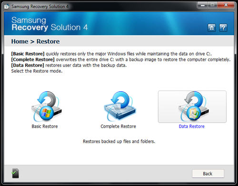Click the Complete Restore label
This screenshot has width=238, height=186.
[119, 126]
